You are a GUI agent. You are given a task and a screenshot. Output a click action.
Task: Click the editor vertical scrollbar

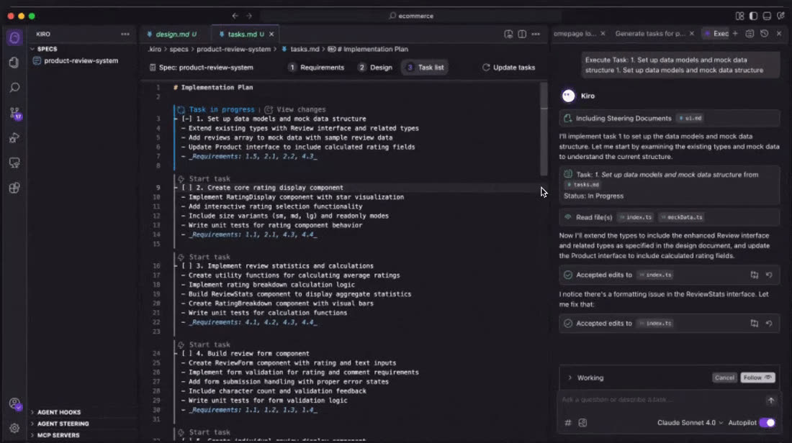point(544,129)
